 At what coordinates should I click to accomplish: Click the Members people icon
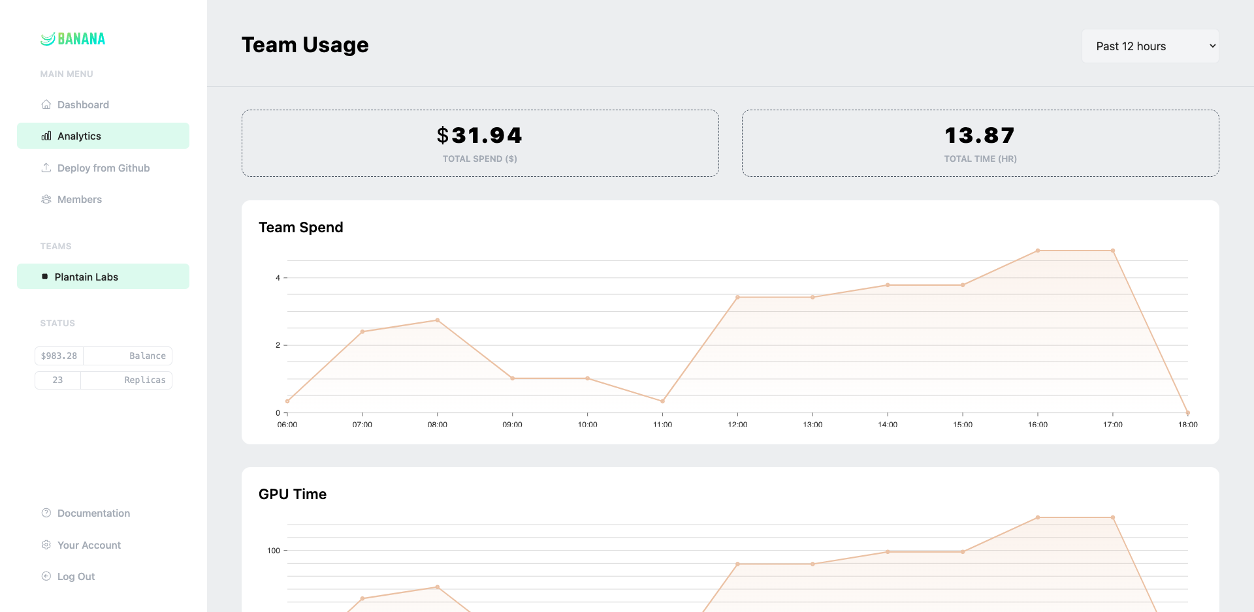(46, 200)
